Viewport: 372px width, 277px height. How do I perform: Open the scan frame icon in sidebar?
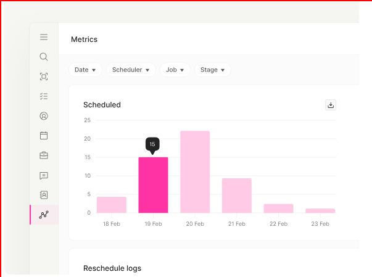point(44,76)
